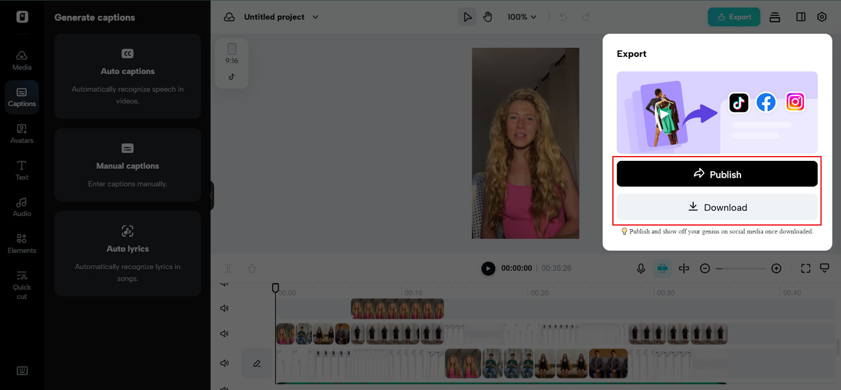Click the monitor icon at the timeline toolbar's right end
Screen dimensions: 841x390
point(825,268)
